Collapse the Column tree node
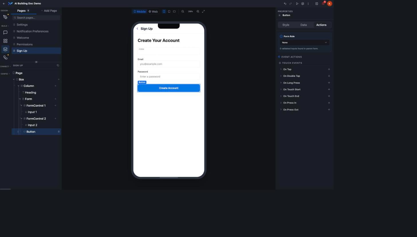417x237 pixels. [x=18, y=86]
